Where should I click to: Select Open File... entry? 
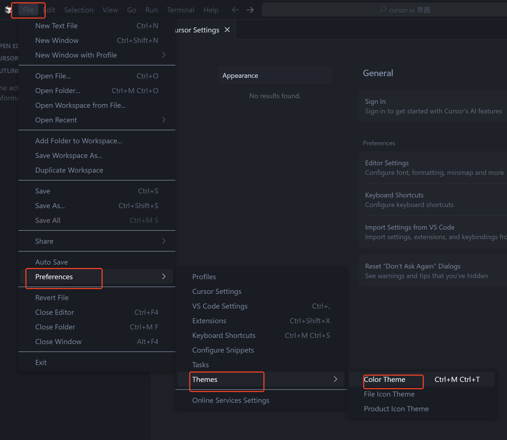coord(97,76)
